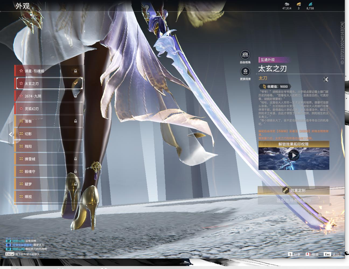Click the 更换场景 change scene icon
Viewport: 349px width, 269px height.
coord(245,71)
